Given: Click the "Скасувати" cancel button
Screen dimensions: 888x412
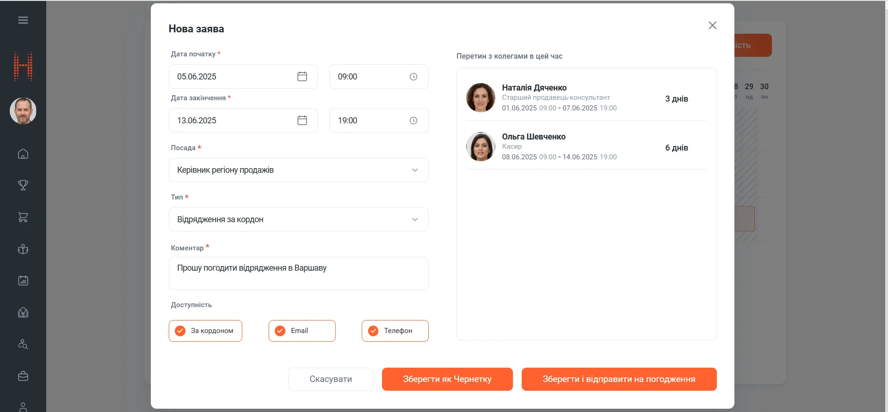Looking at the screenshot, I should [x=330, y=379].
